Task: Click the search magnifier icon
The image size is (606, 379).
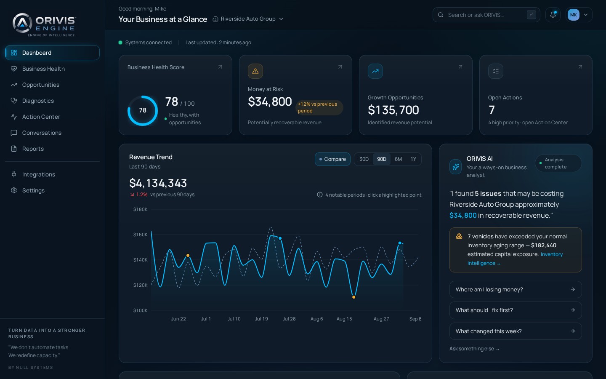Action: pos(441,15)
